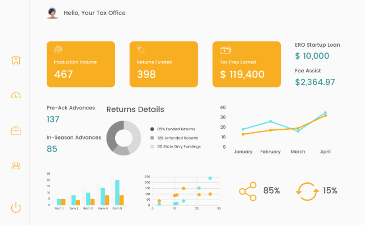This screenshot has height=236, width=365.
Task: Select the April label on the line chart
Action: click(x=325, y=152)
